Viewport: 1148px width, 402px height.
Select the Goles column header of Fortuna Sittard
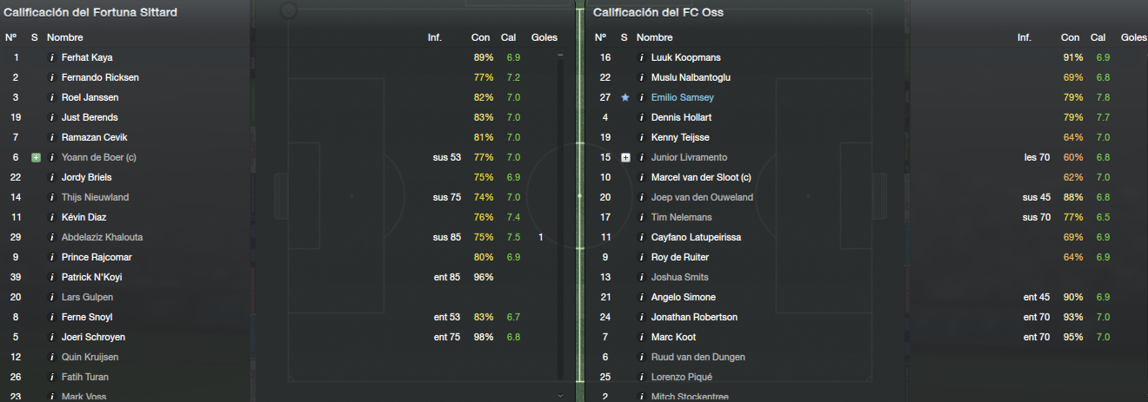[x=544, y=37]
